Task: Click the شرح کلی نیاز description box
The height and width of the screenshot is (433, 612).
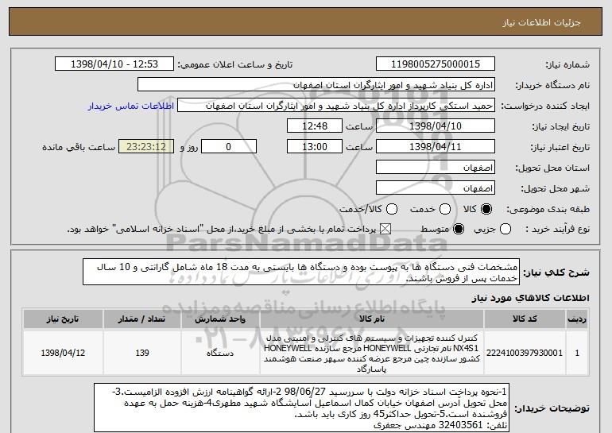Action: [x=301, y=272]
